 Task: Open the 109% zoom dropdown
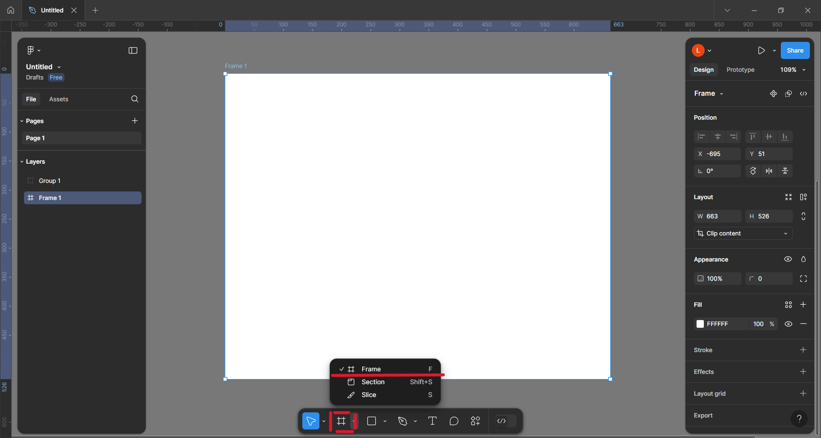793,70
